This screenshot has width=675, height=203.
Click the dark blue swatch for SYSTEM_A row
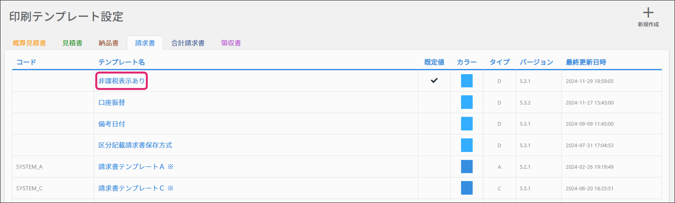pyautogui.click(x=466, y=166)
